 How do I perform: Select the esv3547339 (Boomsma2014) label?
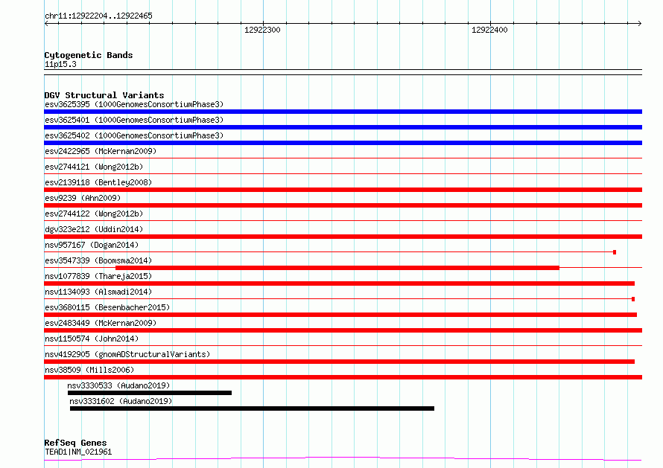(98, 260)
